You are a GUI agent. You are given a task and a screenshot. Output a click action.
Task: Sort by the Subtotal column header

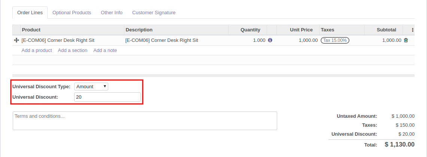[386, 30]
